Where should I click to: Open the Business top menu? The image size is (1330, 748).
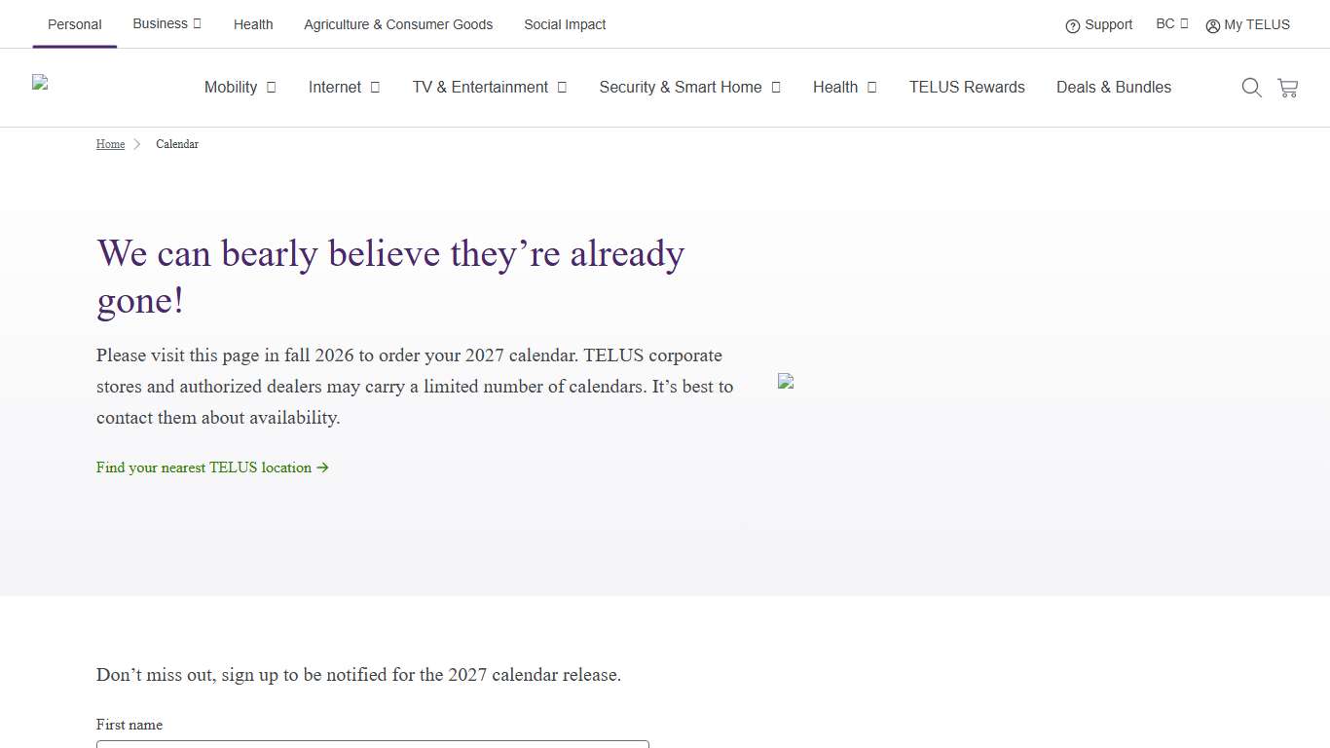tap(166, 24)
